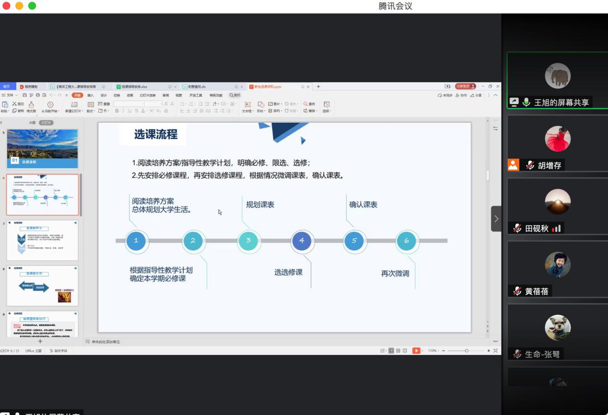
Task: Click the collaborate (协作) button
Action: coord(462,95)
